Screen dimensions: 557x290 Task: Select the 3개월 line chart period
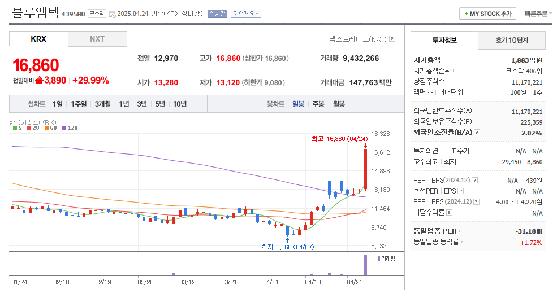tap(103, 104)
